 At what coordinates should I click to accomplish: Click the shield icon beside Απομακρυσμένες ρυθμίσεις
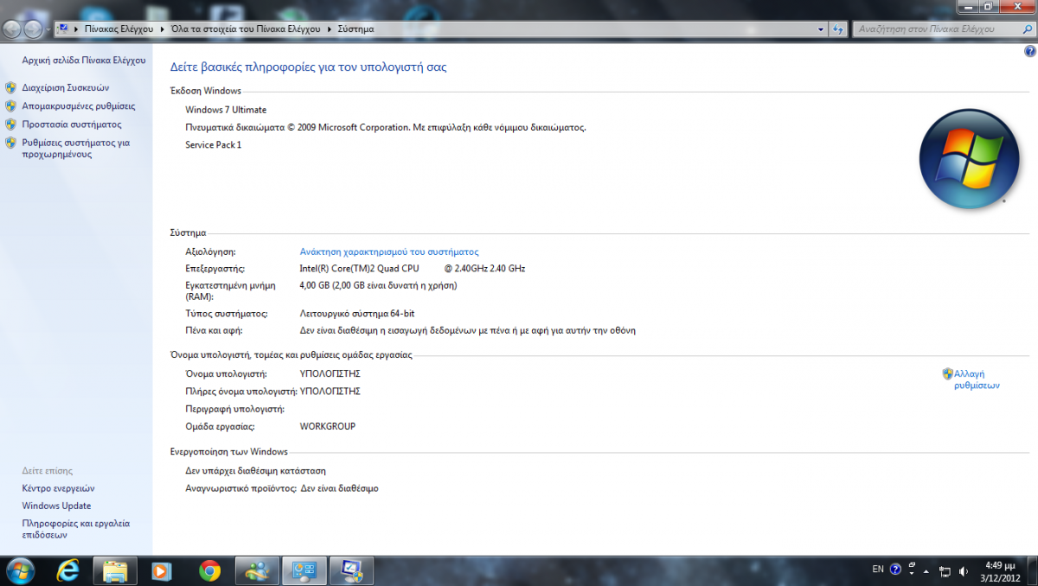pos(10,105)
